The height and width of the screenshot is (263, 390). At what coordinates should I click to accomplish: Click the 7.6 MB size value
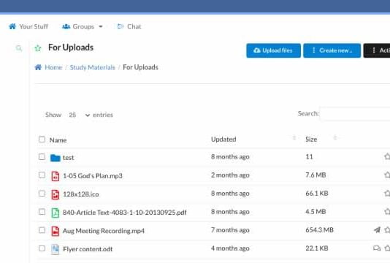click(316, 175)
